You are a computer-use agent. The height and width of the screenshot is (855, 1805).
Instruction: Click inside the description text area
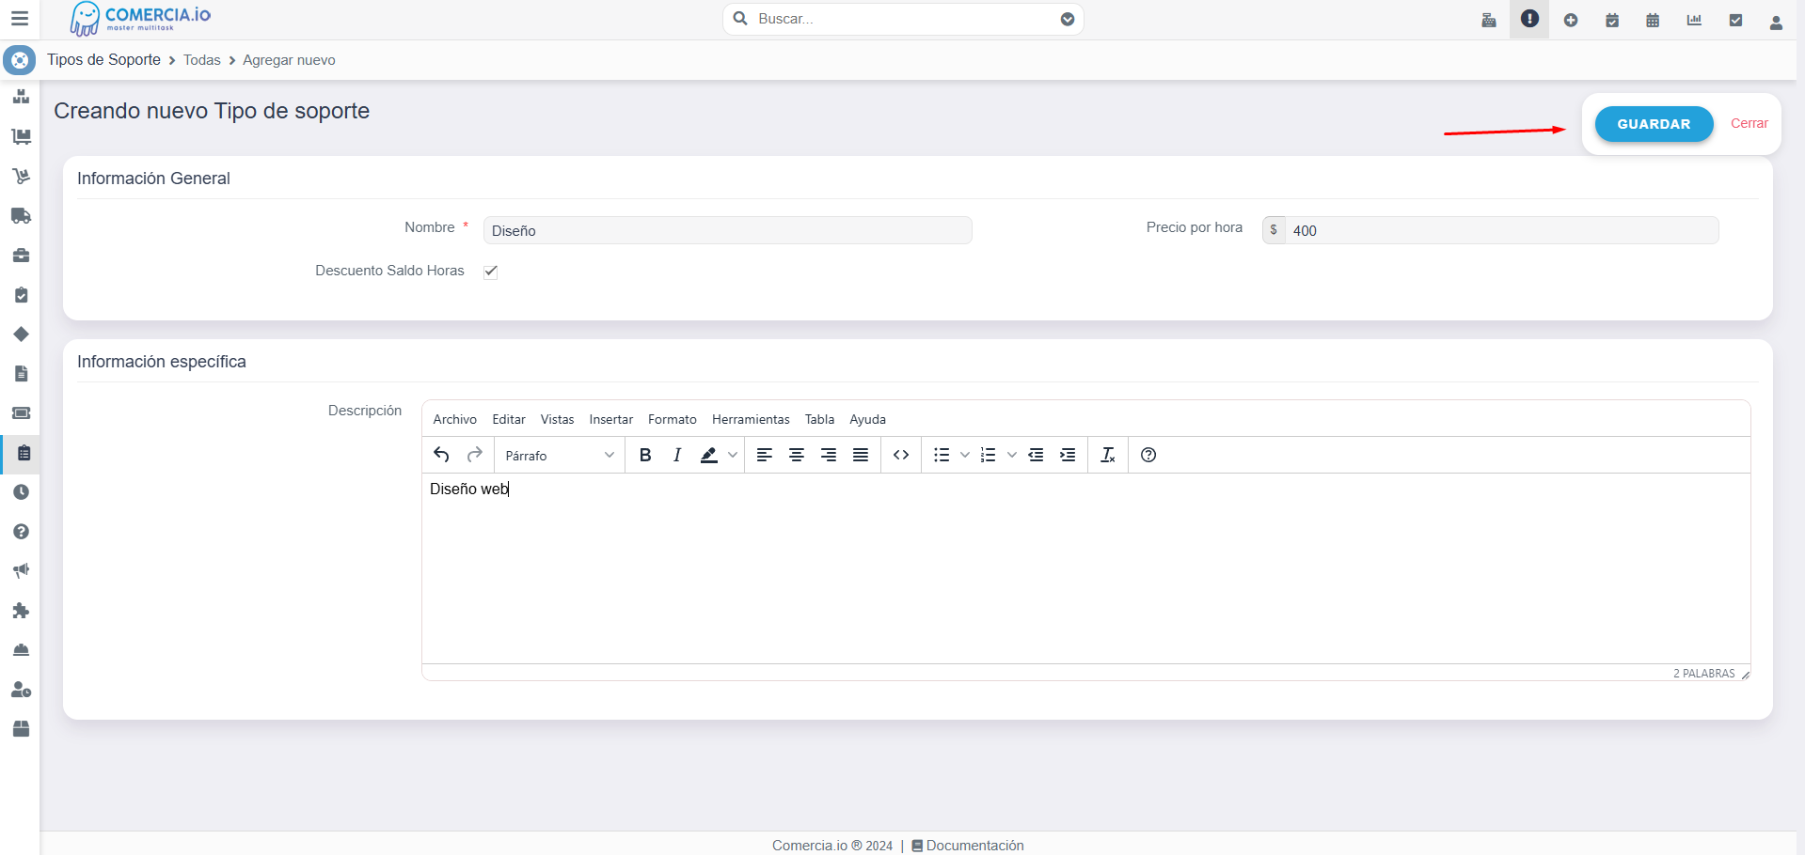1085,568
